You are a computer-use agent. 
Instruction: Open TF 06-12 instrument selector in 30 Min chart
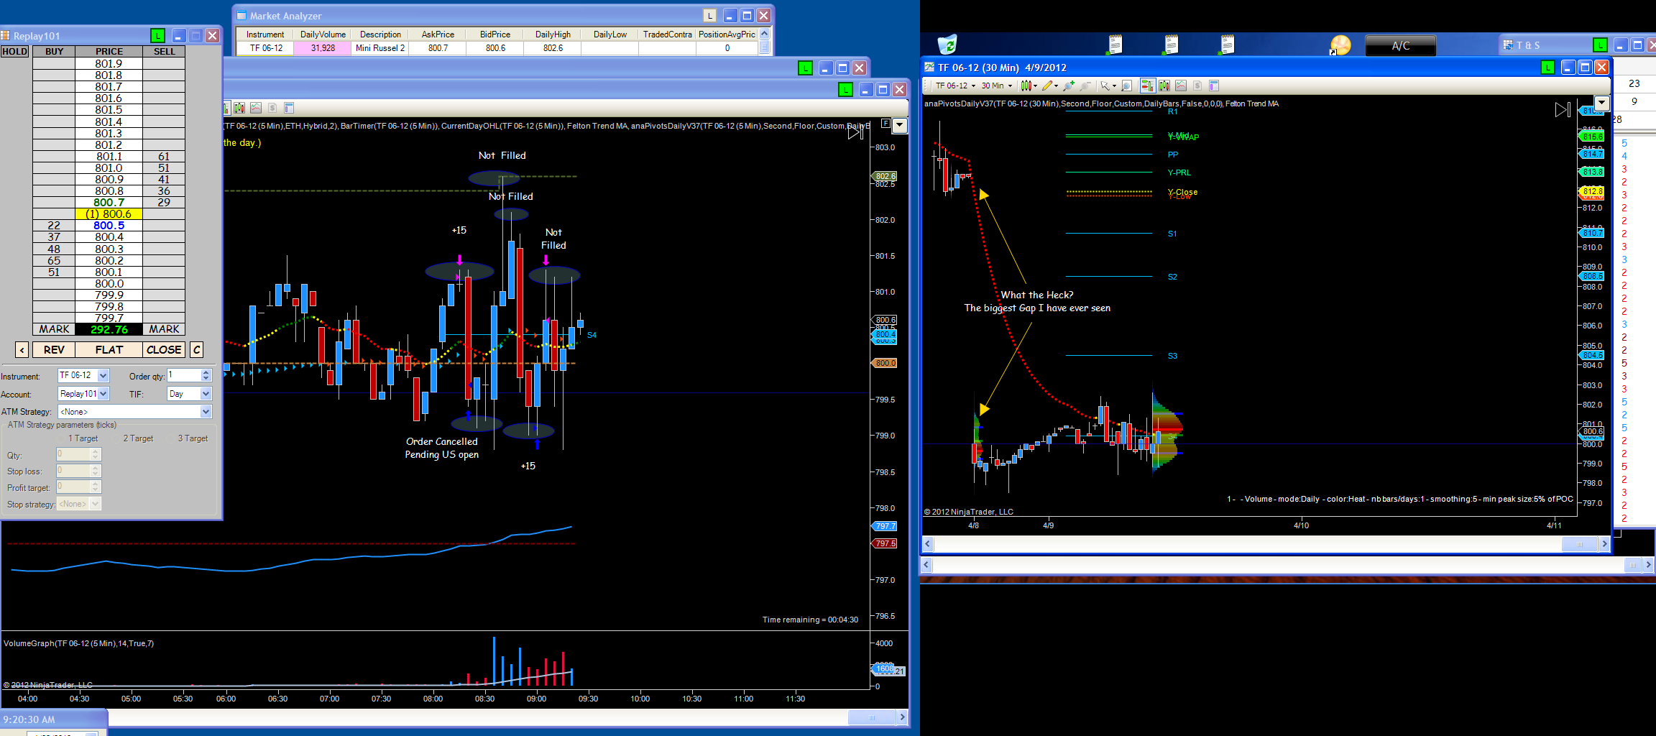coord(955,86)
